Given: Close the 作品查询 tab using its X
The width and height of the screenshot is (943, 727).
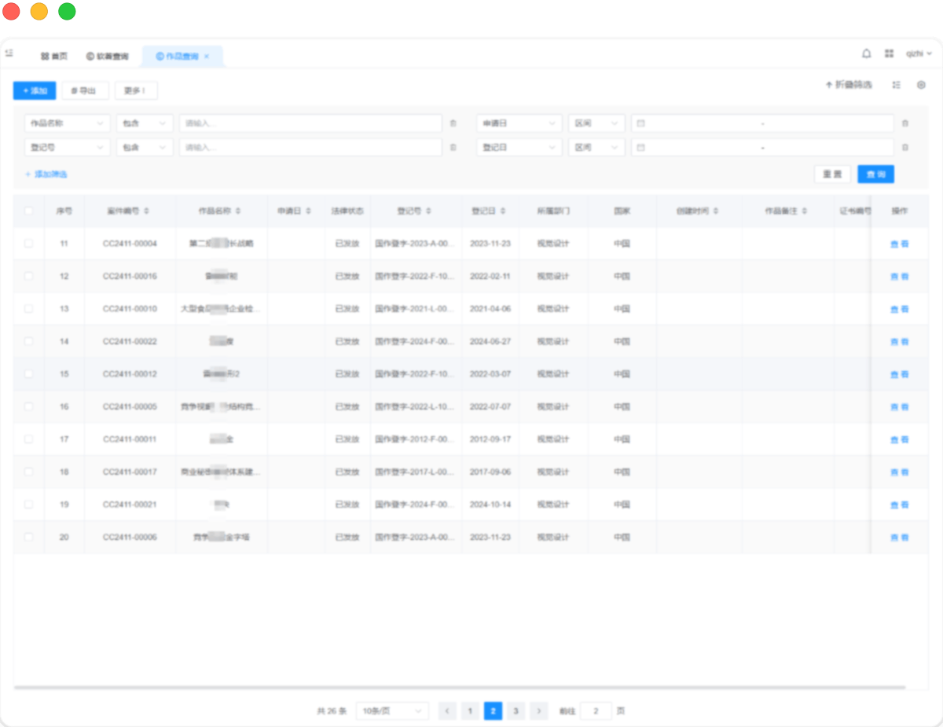Looking at the screenshot, I should pos(207,57).
